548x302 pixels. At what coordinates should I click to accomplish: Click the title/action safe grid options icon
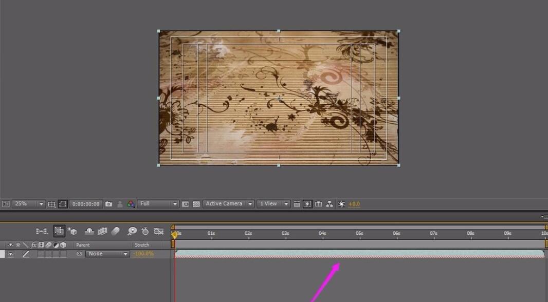51,204
